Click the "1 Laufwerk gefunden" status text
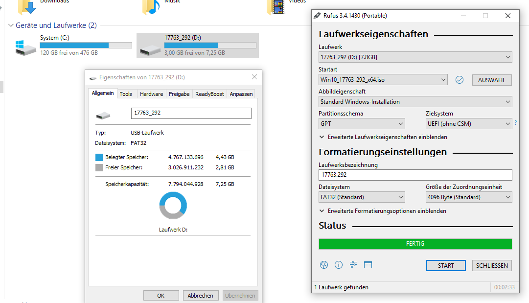 [x=342, y=287]
